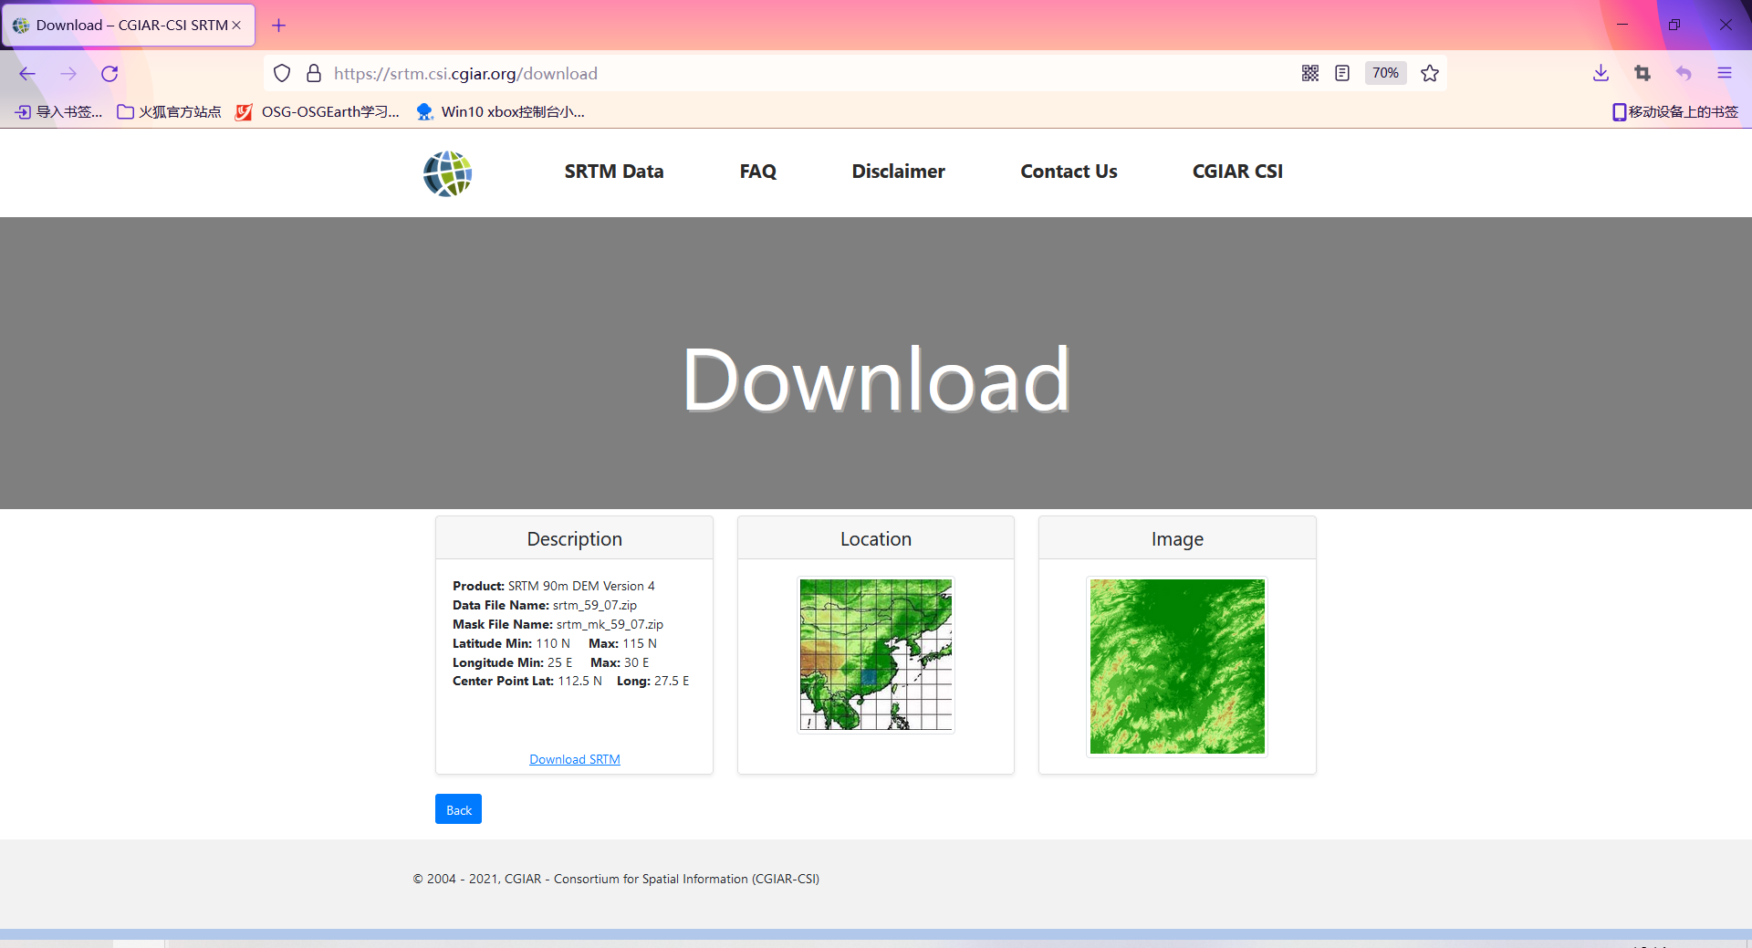Click the Product SRTM 90m DEM Version 4 text
This screenshot has height=948, width=1752.
pyautogui.click(x=554, y=586)
